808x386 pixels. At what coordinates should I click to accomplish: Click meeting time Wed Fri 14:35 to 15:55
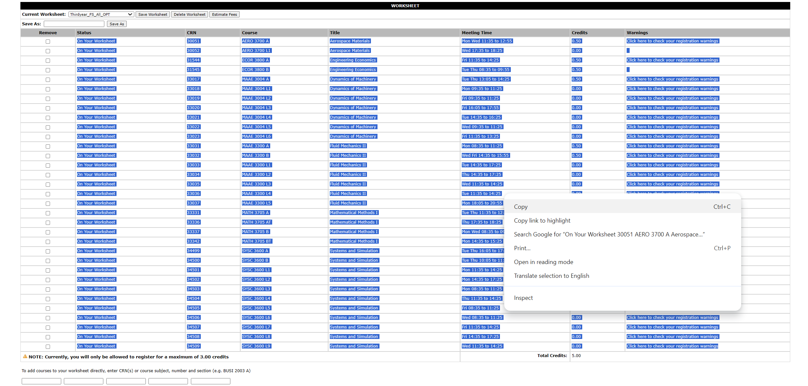485,156
